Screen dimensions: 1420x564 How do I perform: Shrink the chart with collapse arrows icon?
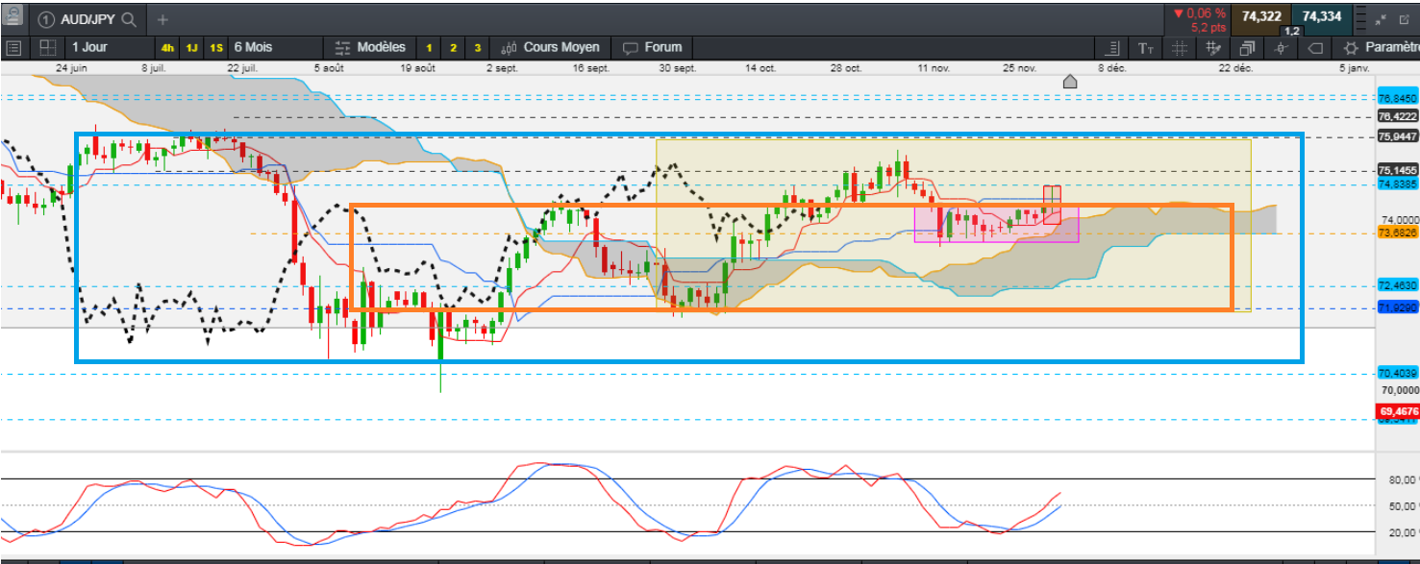[1382, 19]
